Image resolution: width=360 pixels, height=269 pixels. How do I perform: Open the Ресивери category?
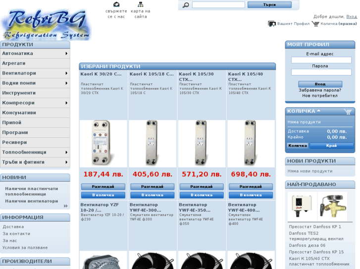click(x=35, y=143)
